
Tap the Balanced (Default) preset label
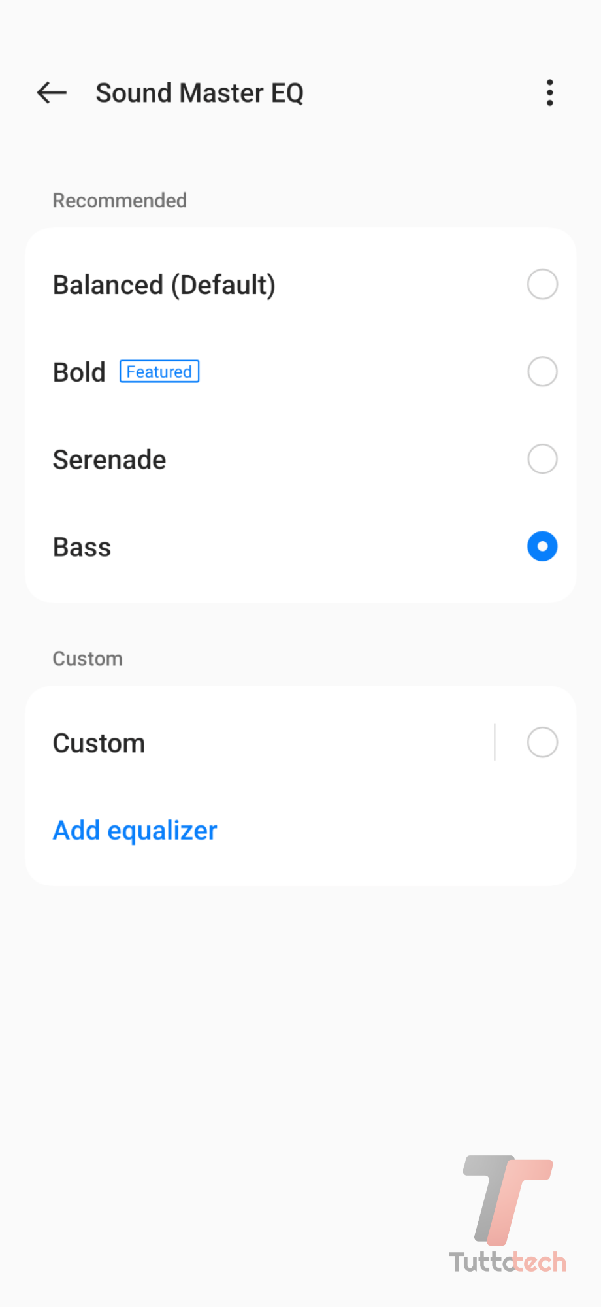[164, 285]
